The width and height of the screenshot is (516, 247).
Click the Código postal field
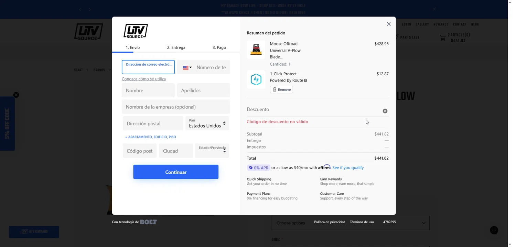point(140,151)
